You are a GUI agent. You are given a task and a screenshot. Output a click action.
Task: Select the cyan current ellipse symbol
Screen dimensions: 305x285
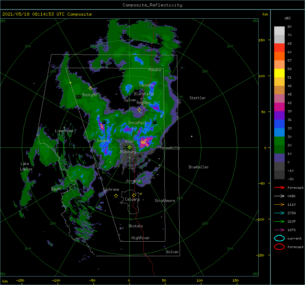click(279, 238)
